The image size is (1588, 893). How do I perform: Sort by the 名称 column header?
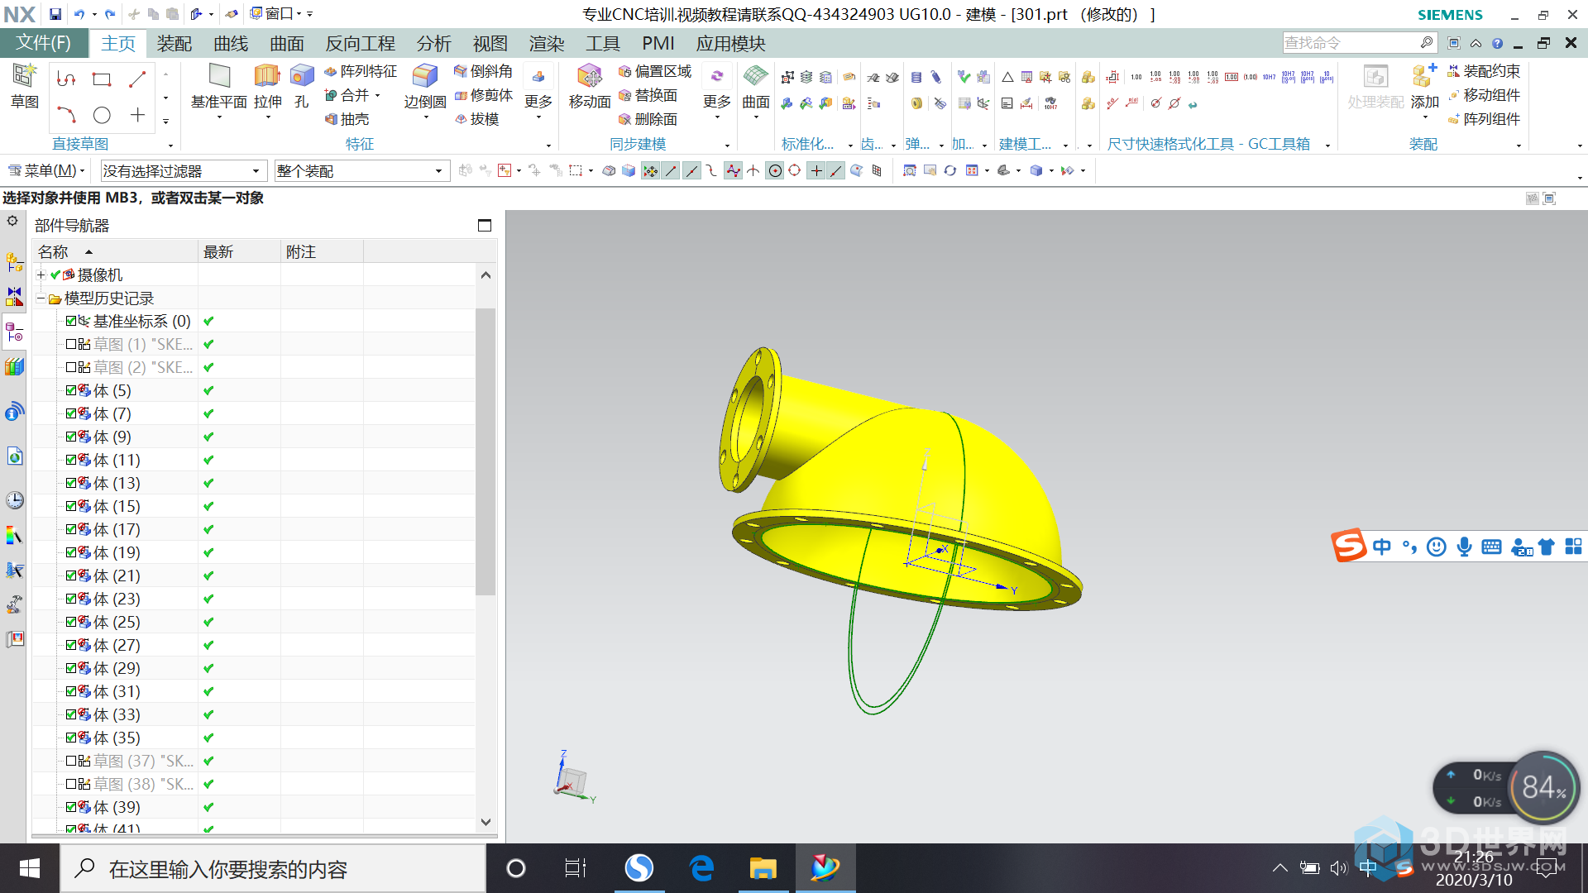click(x=115, y=251)
